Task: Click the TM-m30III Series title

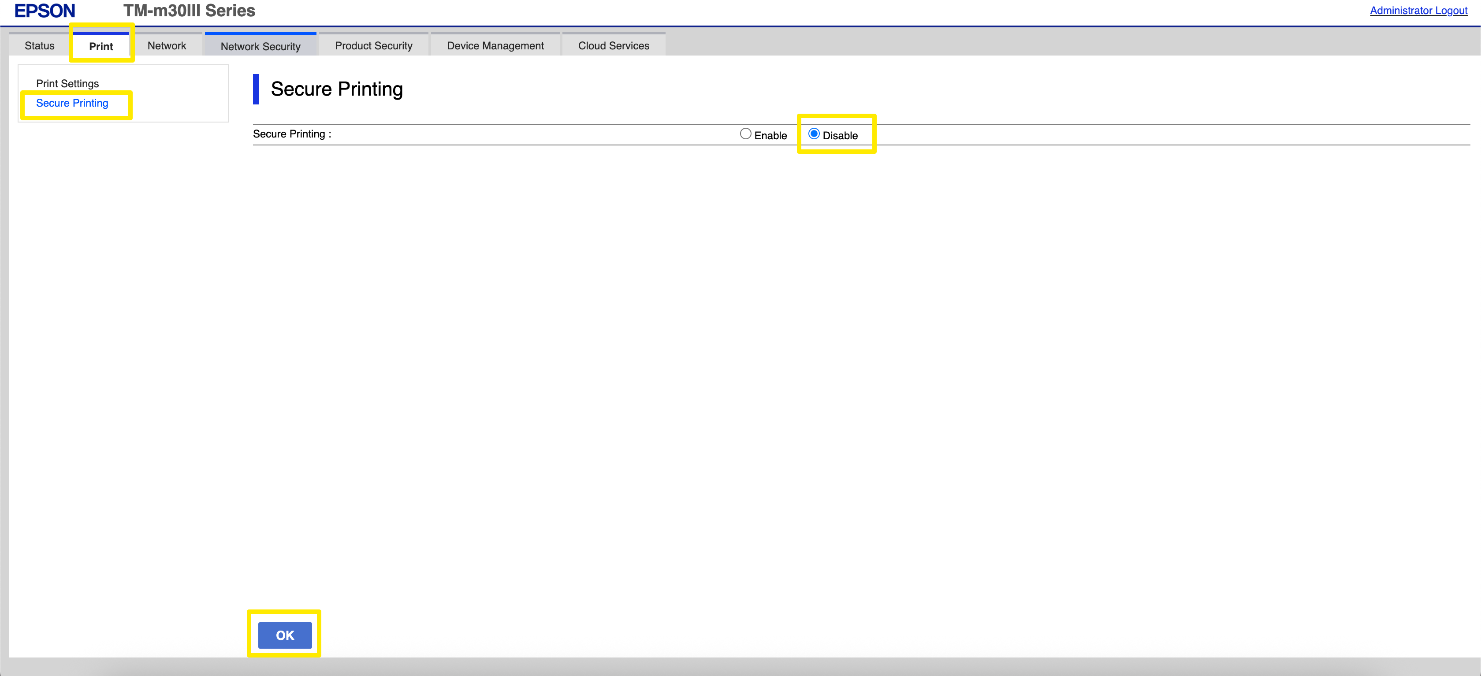Action: tap(189, 10)
